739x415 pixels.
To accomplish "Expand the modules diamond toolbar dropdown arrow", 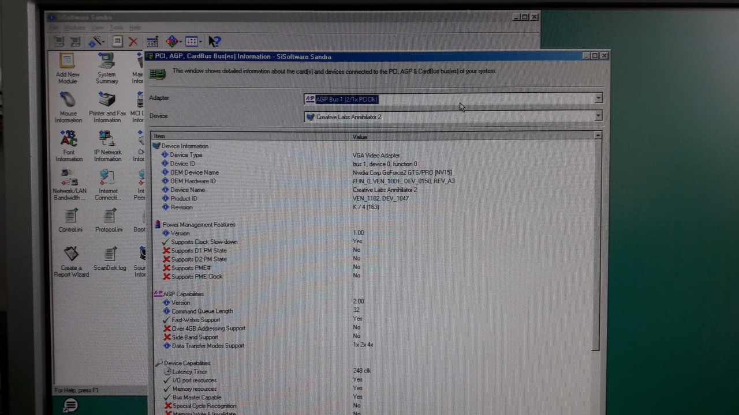I will [x=180, y=41].
